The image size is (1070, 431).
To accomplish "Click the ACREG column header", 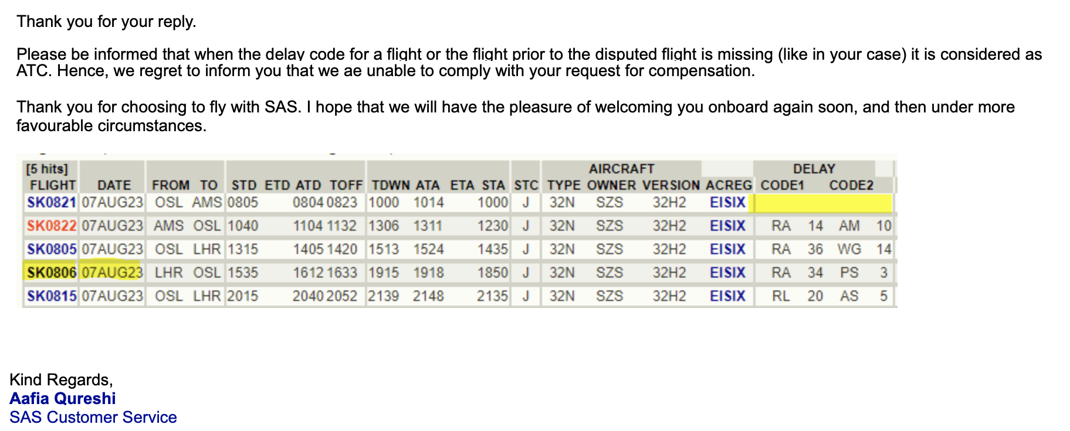I will point(729,186).
